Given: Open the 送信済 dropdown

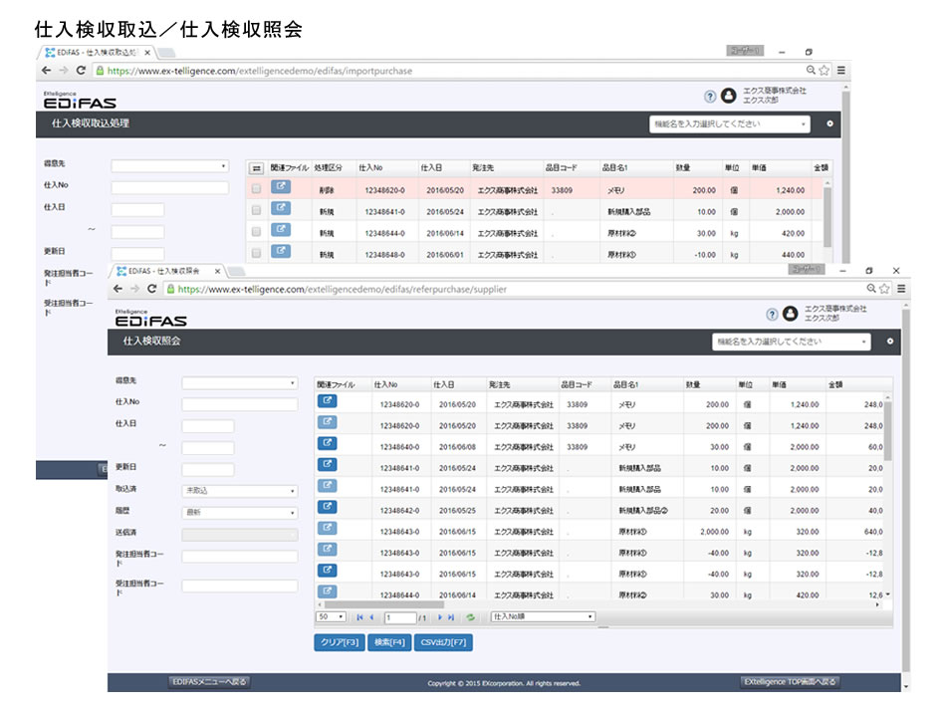Looking at the screenshot, I should (x=239, y=534).
